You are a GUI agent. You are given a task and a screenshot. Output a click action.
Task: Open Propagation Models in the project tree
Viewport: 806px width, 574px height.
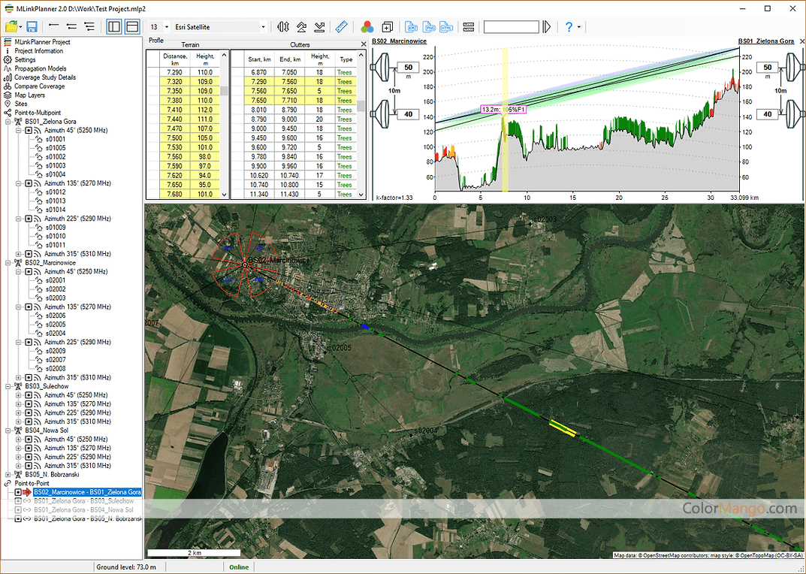(41, 68)
